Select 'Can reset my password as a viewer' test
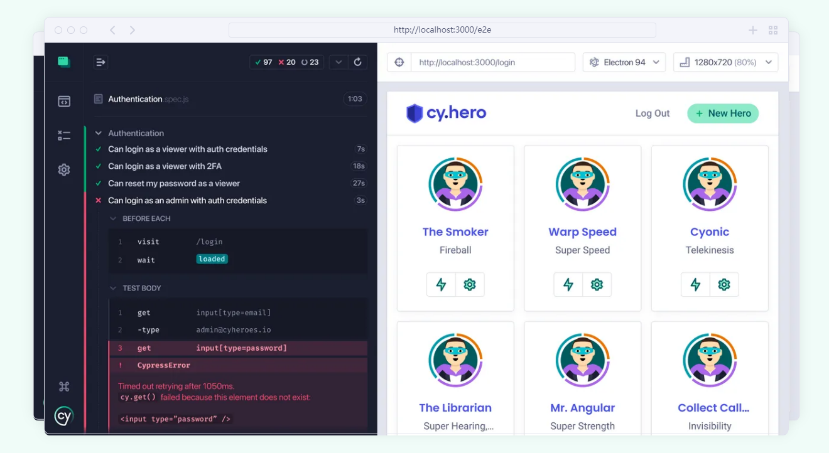 click(174, 183)
